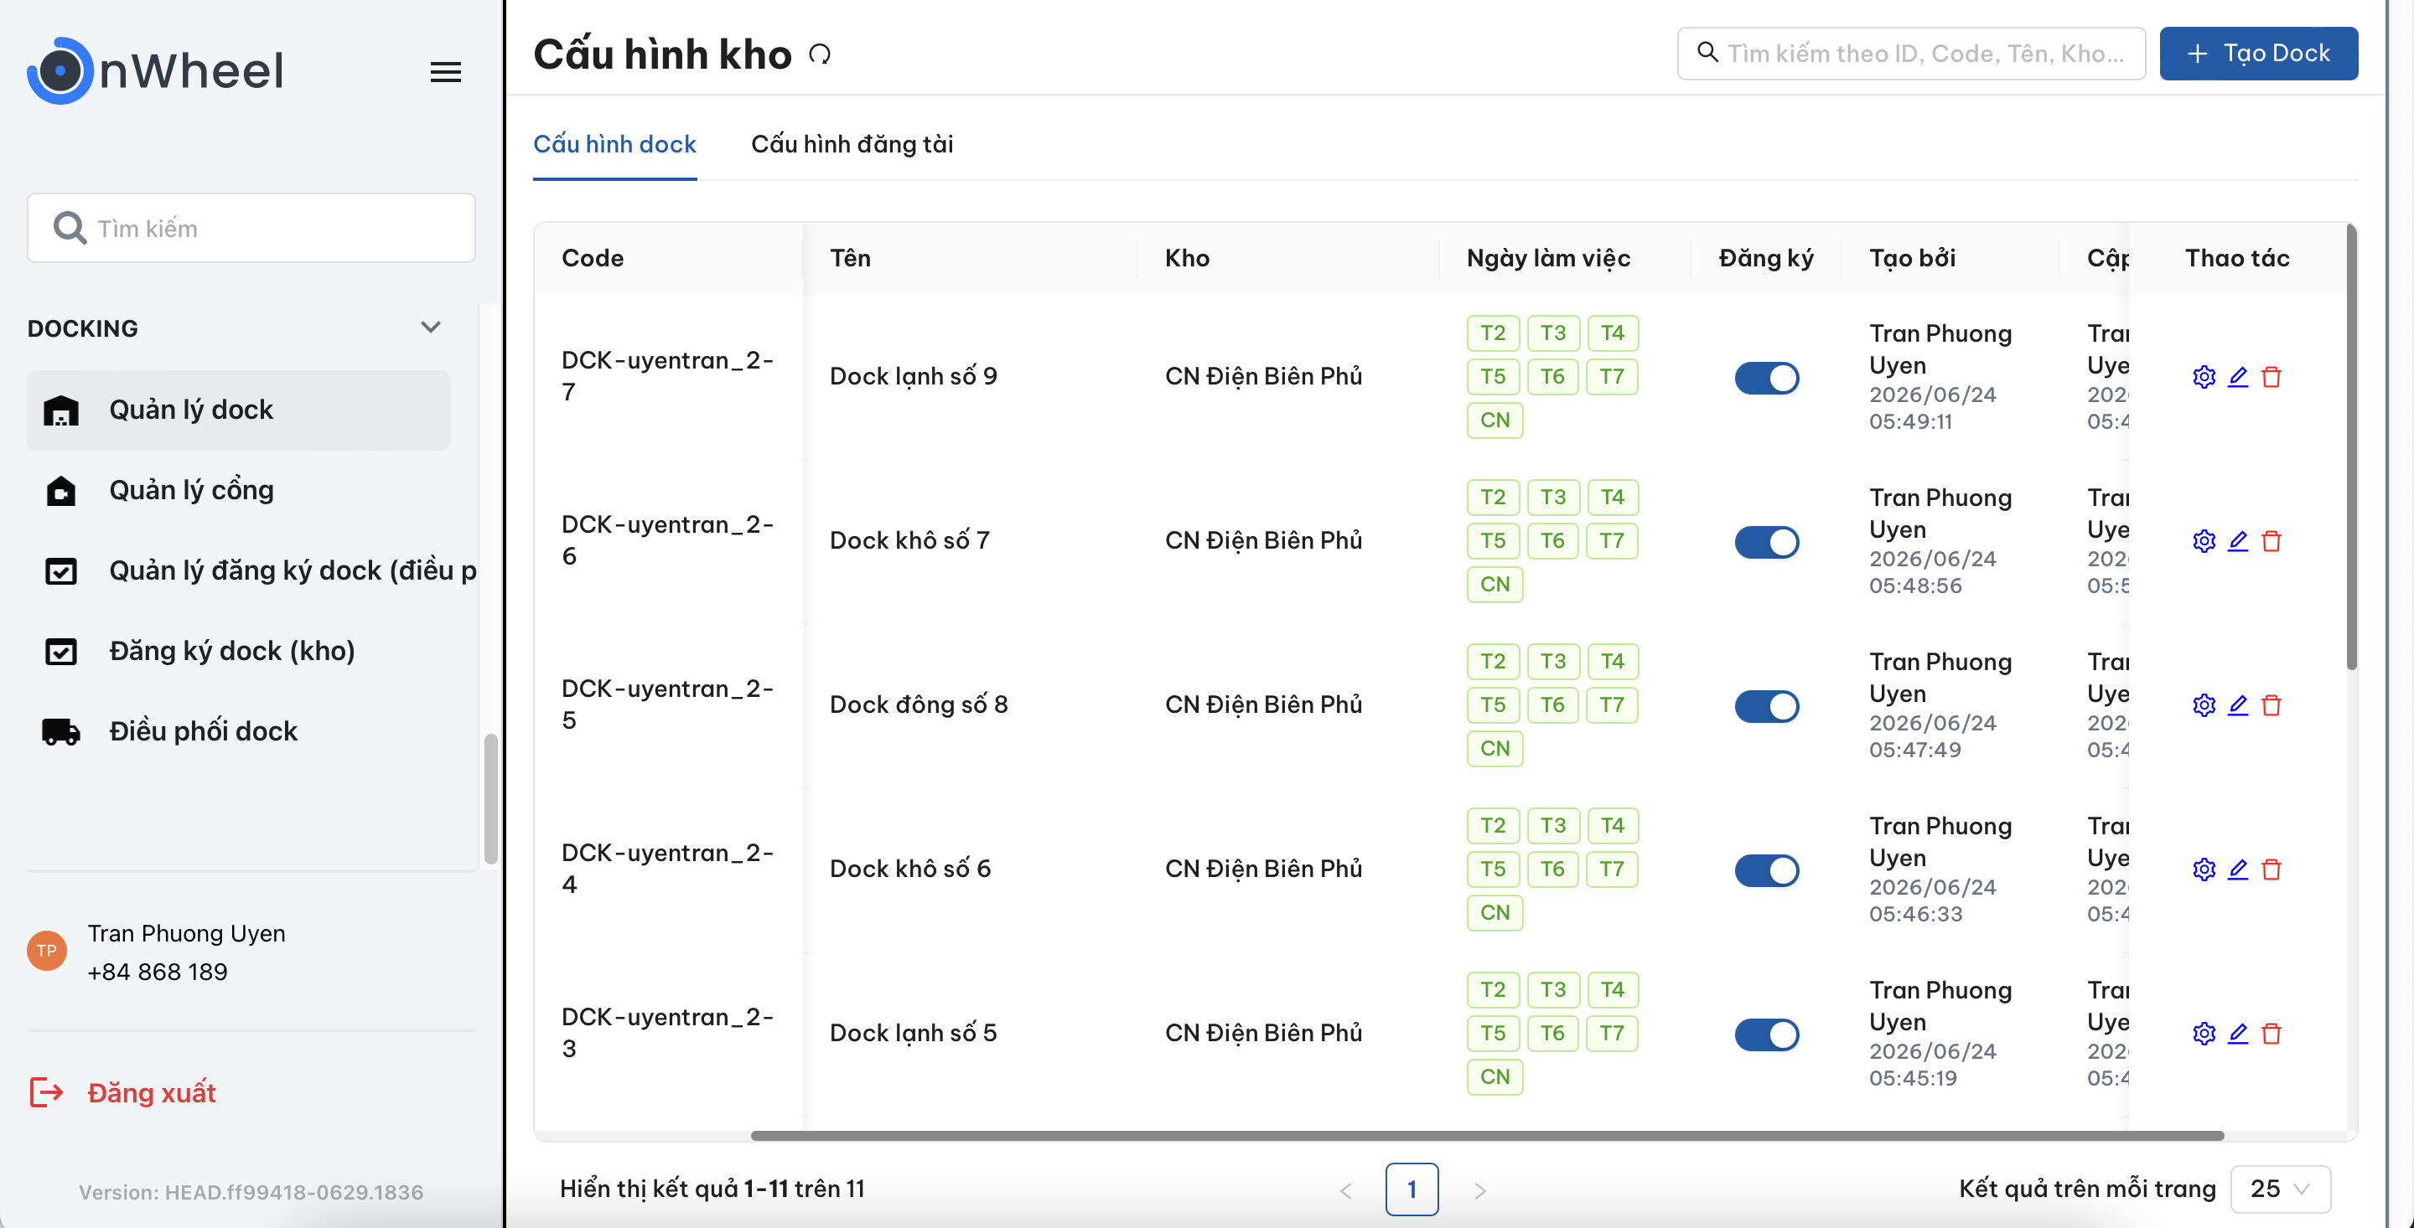Select page 1 in pagination
Viewport: 2414px width, 1228px height.
(1412, 1189)
